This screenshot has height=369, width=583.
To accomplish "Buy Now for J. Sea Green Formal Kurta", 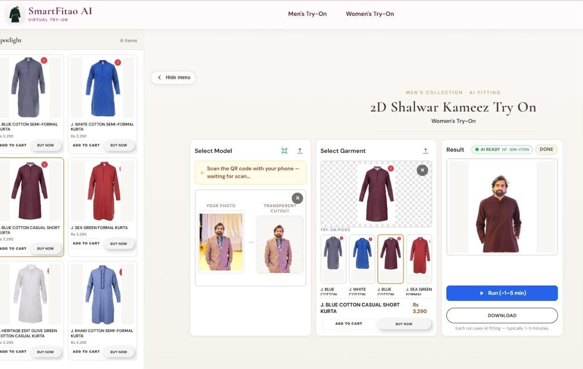I will click(x=119, y=244).
